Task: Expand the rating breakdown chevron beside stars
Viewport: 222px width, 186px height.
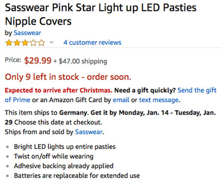Action: (51, 42)
